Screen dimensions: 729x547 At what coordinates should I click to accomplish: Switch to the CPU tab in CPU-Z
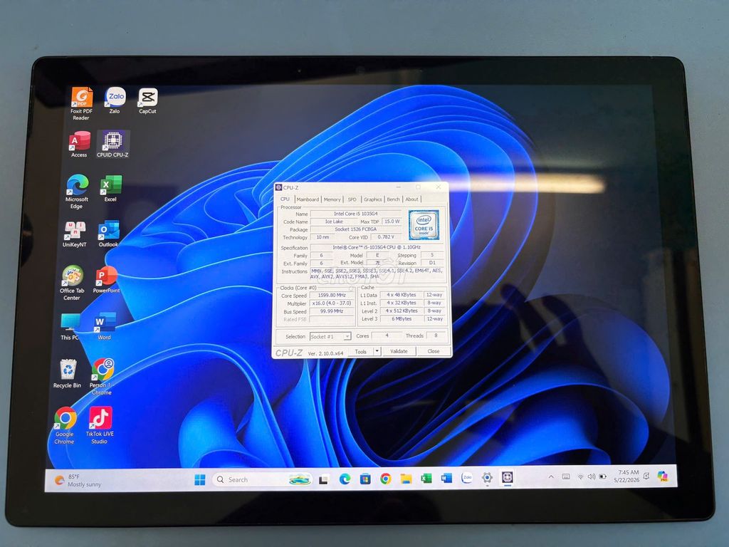[285, 199]
